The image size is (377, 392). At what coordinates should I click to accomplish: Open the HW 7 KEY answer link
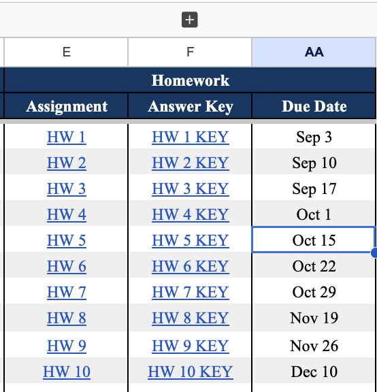click(x=191, y=292)
